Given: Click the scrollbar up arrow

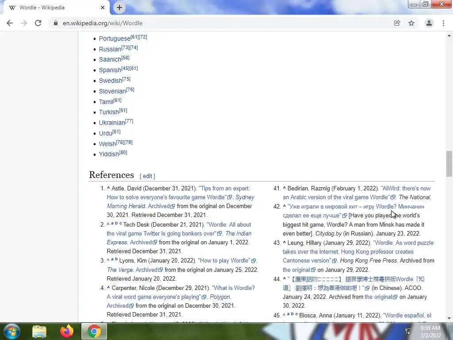Looking at the screenshot, I should [449, 35].
